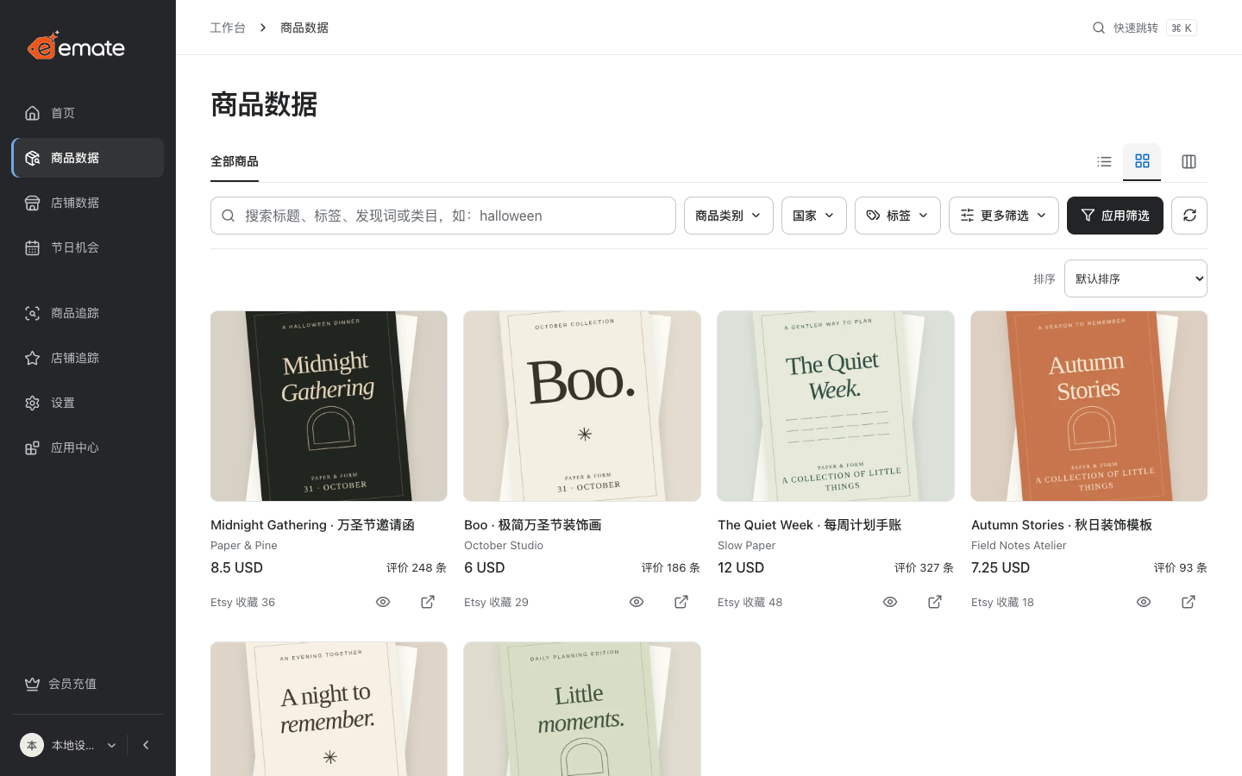The height and width of the screenshot is (776, 1242).
Task: Expand the account menu chevron
Action: (x=111, y=745)
